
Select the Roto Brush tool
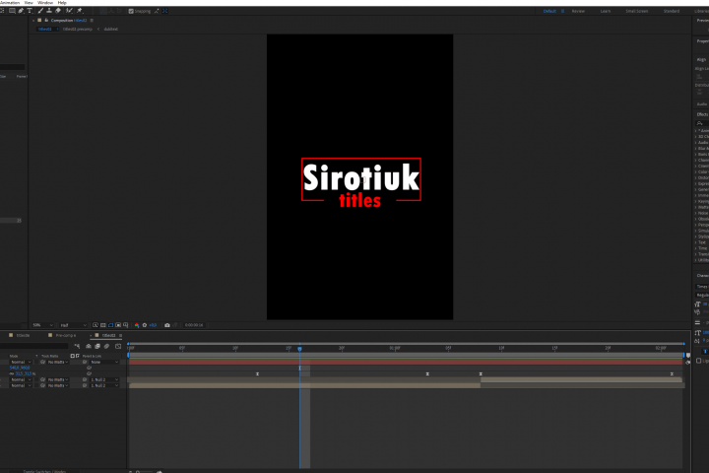tap(69, 11)
